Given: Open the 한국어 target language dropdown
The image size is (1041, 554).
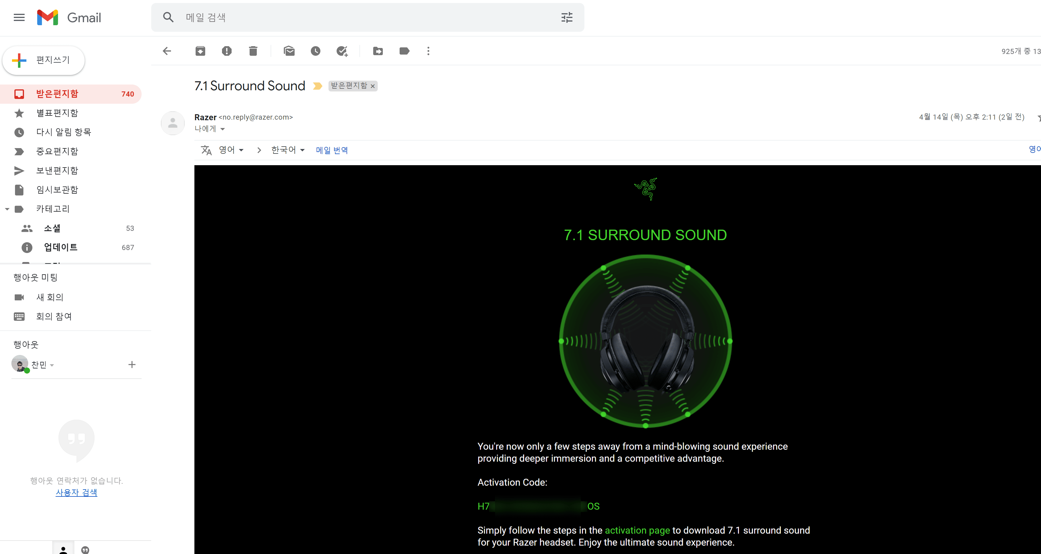Looking at the screenshot, I should 288,150.
